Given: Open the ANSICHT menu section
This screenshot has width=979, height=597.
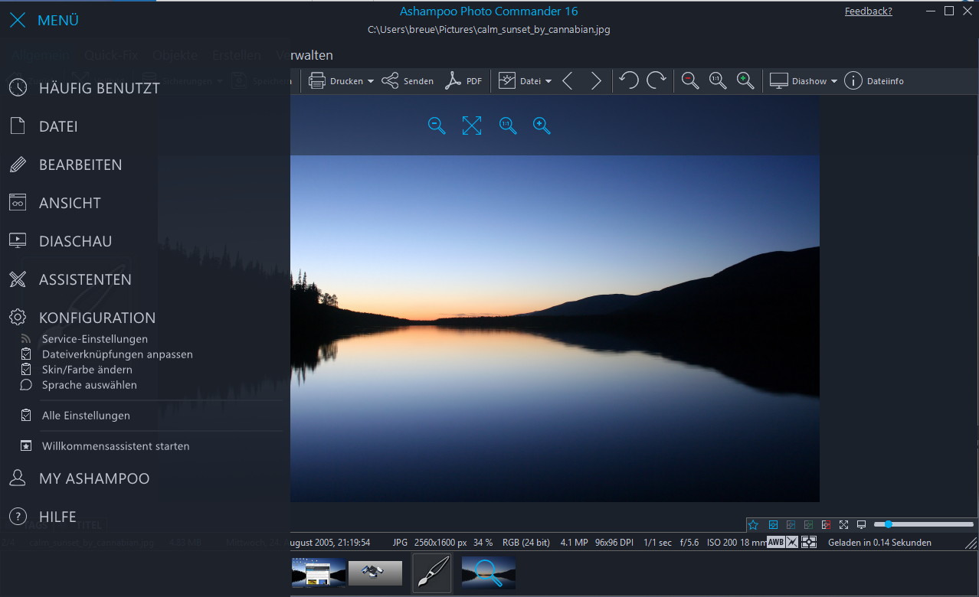Looking at the screenshot, I should tap(70, 203).
